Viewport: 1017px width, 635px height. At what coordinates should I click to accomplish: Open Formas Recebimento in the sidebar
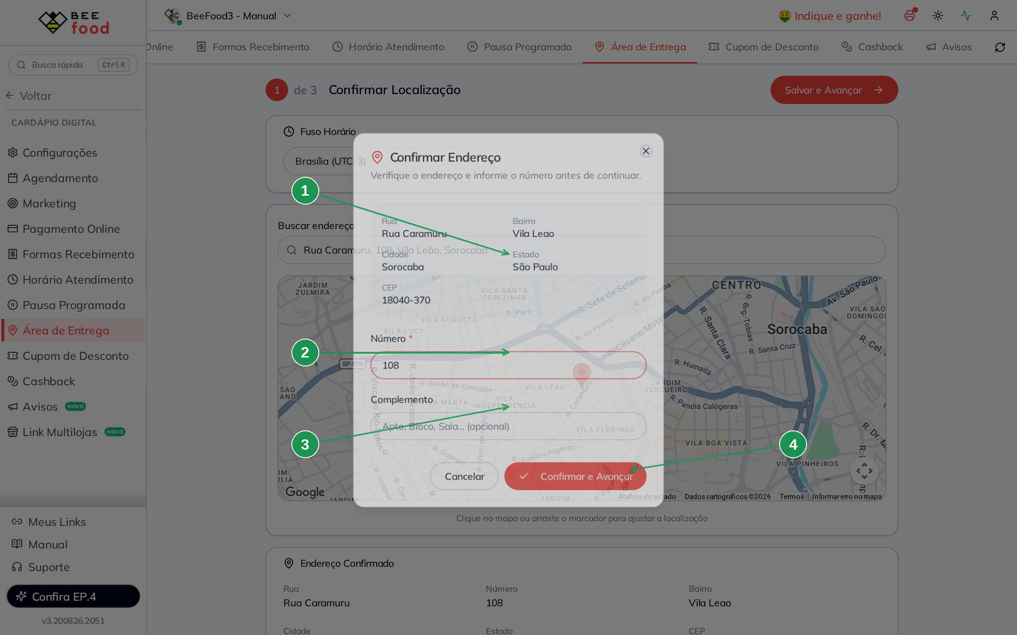(73, 254)
